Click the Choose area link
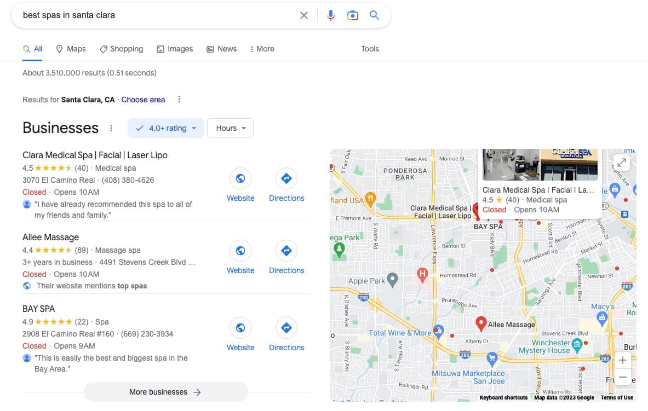The image size is (648, 411). pos(143,100)
